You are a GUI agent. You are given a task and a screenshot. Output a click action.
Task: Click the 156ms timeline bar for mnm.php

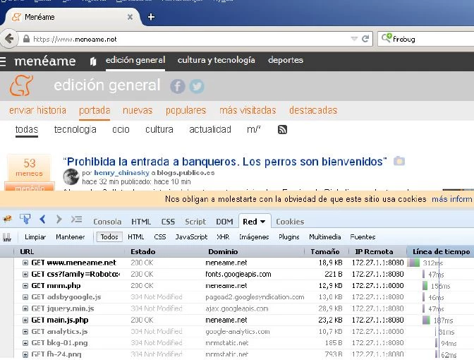pyautogui.click(x=425, y=286)
